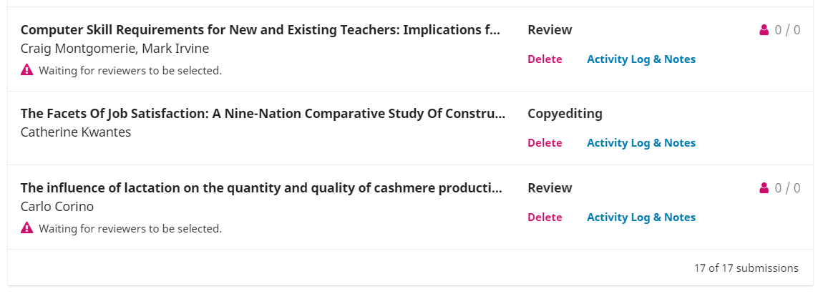Click the warning icon under the cashmere submission

[26, 228]
